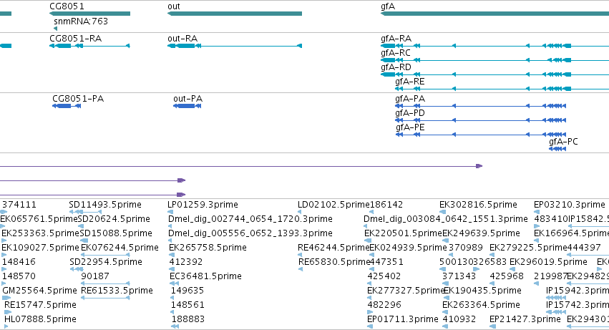Open the EST labeled 371343
609x330 pixels.
(459, 276)
